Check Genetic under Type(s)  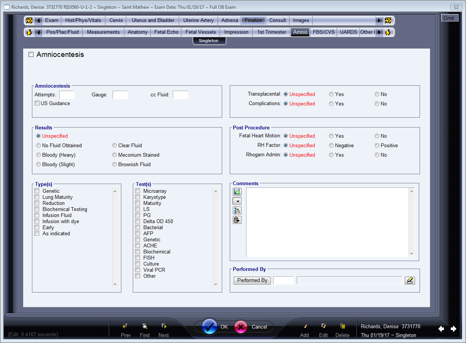click(x=37, y=191)
